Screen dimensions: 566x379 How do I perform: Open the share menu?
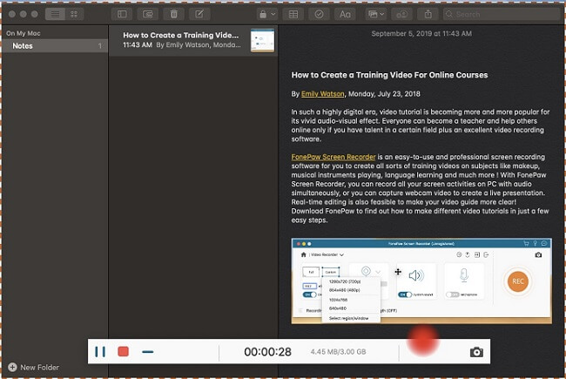point(428,14)
